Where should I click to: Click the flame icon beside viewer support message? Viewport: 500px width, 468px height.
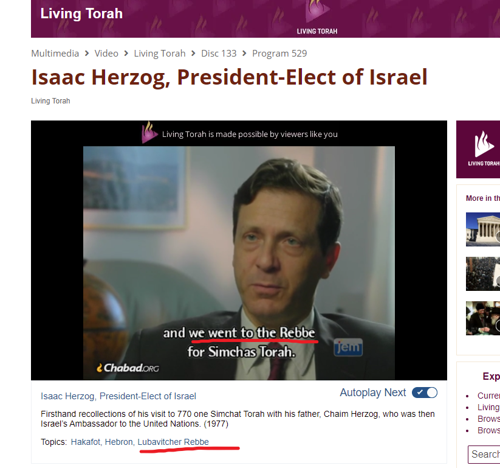149,133
